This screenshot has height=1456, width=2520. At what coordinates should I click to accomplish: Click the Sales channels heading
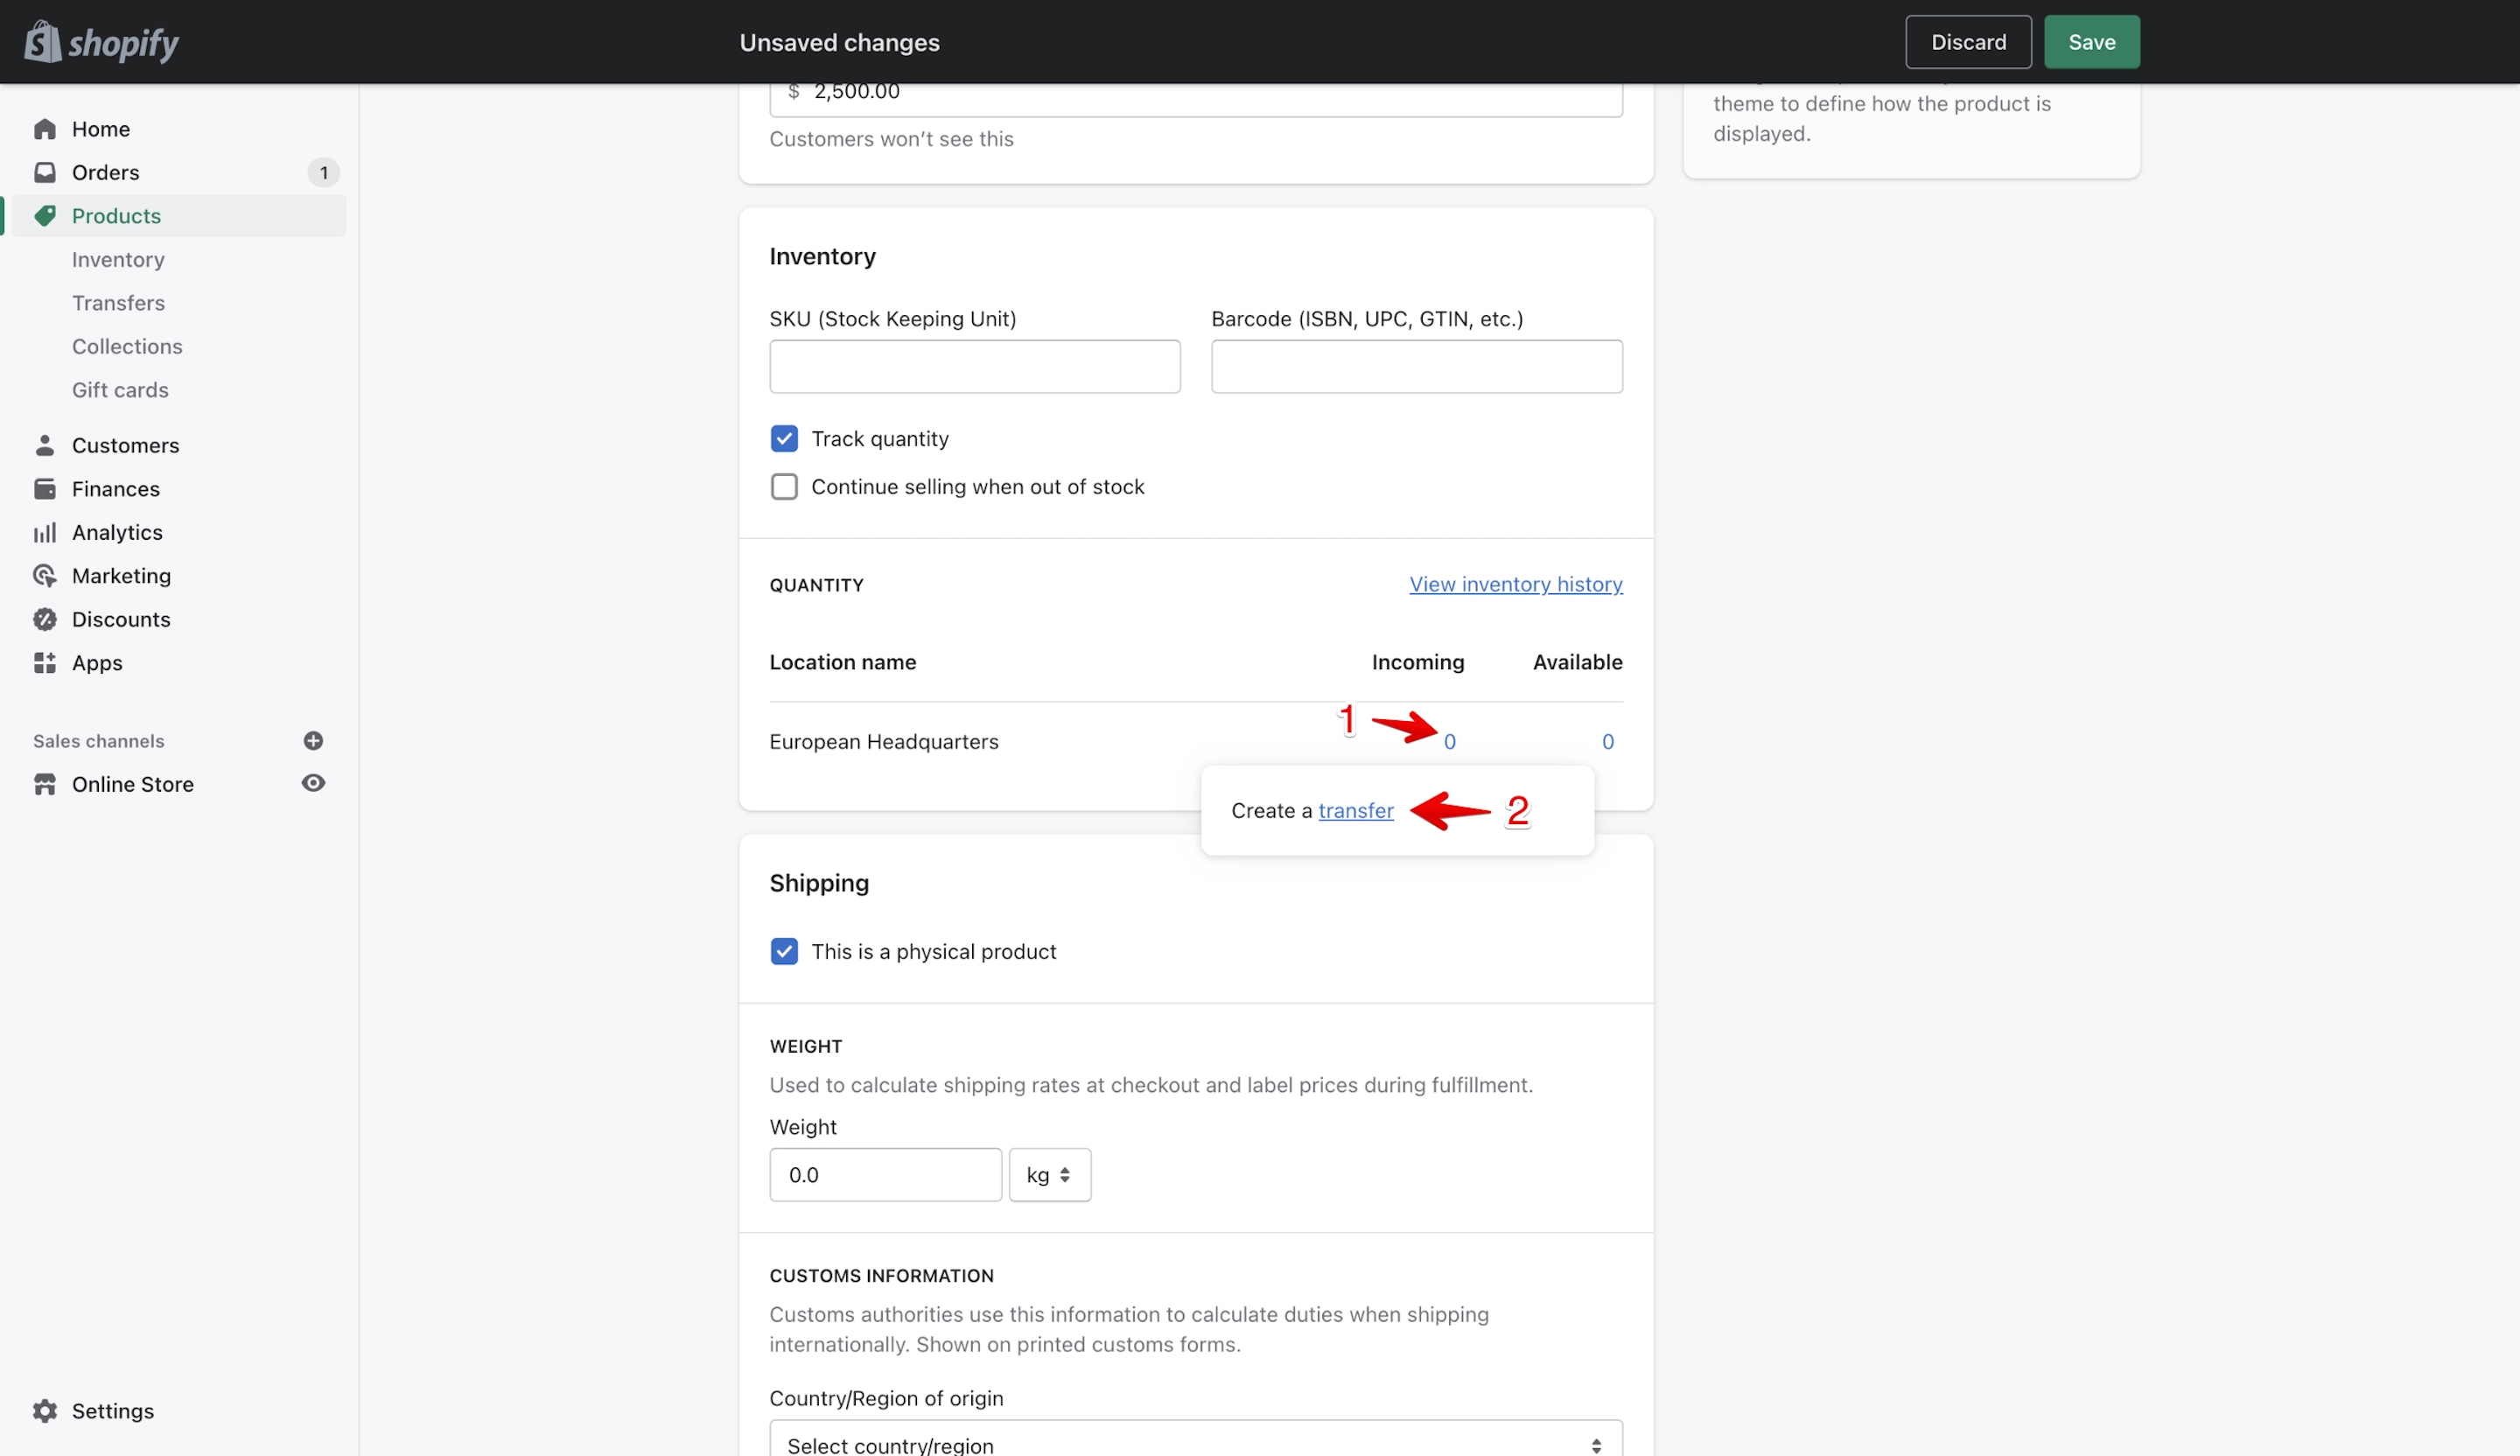[98, 741]
